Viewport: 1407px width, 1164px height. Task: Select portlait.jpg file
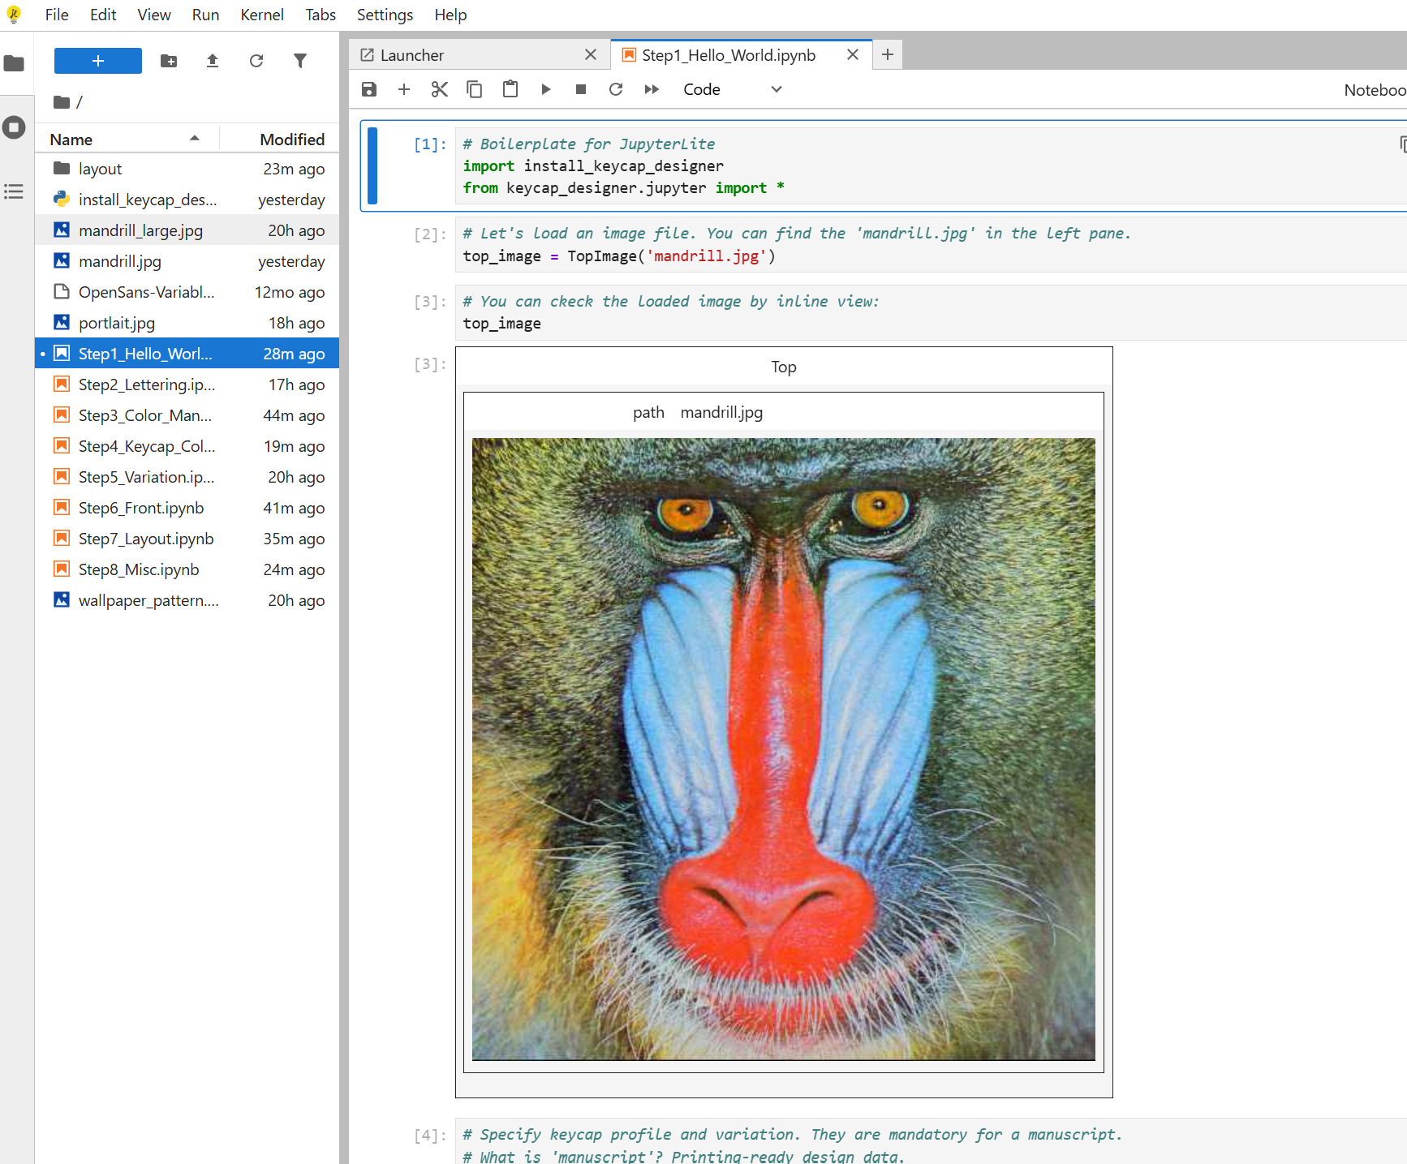[x=187, y=323]
